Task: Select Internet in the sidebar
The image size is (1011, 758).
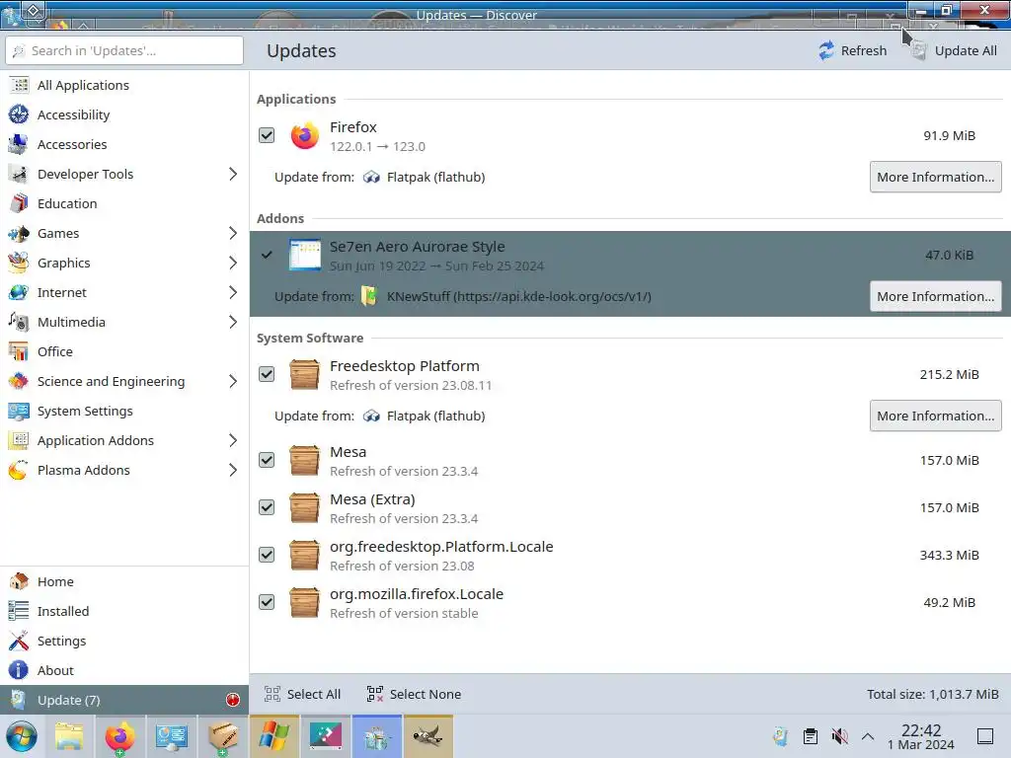Action: (124, 292)
